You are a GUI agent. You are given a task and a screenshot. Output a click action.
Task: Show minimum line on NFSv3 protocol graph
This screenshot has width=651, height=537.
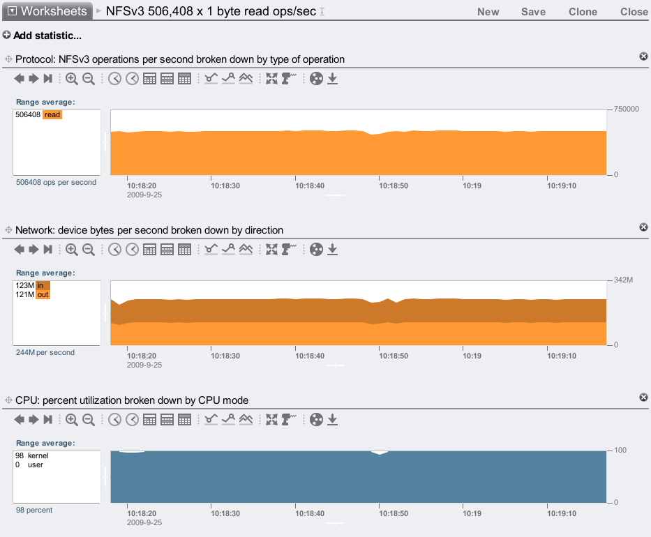pos(211,79)
